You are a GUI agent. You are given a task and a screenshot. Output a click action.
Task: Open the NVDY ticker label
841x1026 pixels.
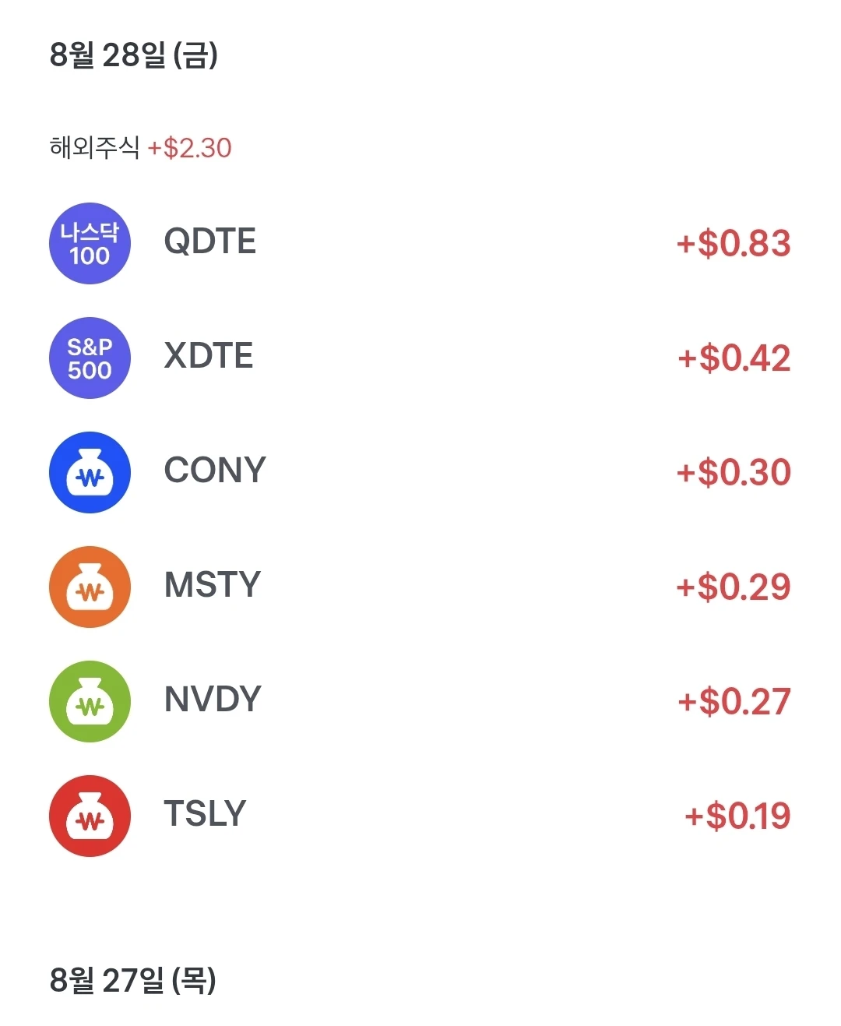tap(213, 700)
